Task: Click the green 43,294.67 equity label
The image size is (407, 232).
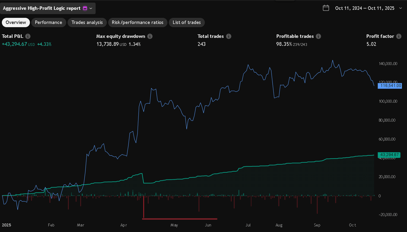Action: (x=389, y=155)
